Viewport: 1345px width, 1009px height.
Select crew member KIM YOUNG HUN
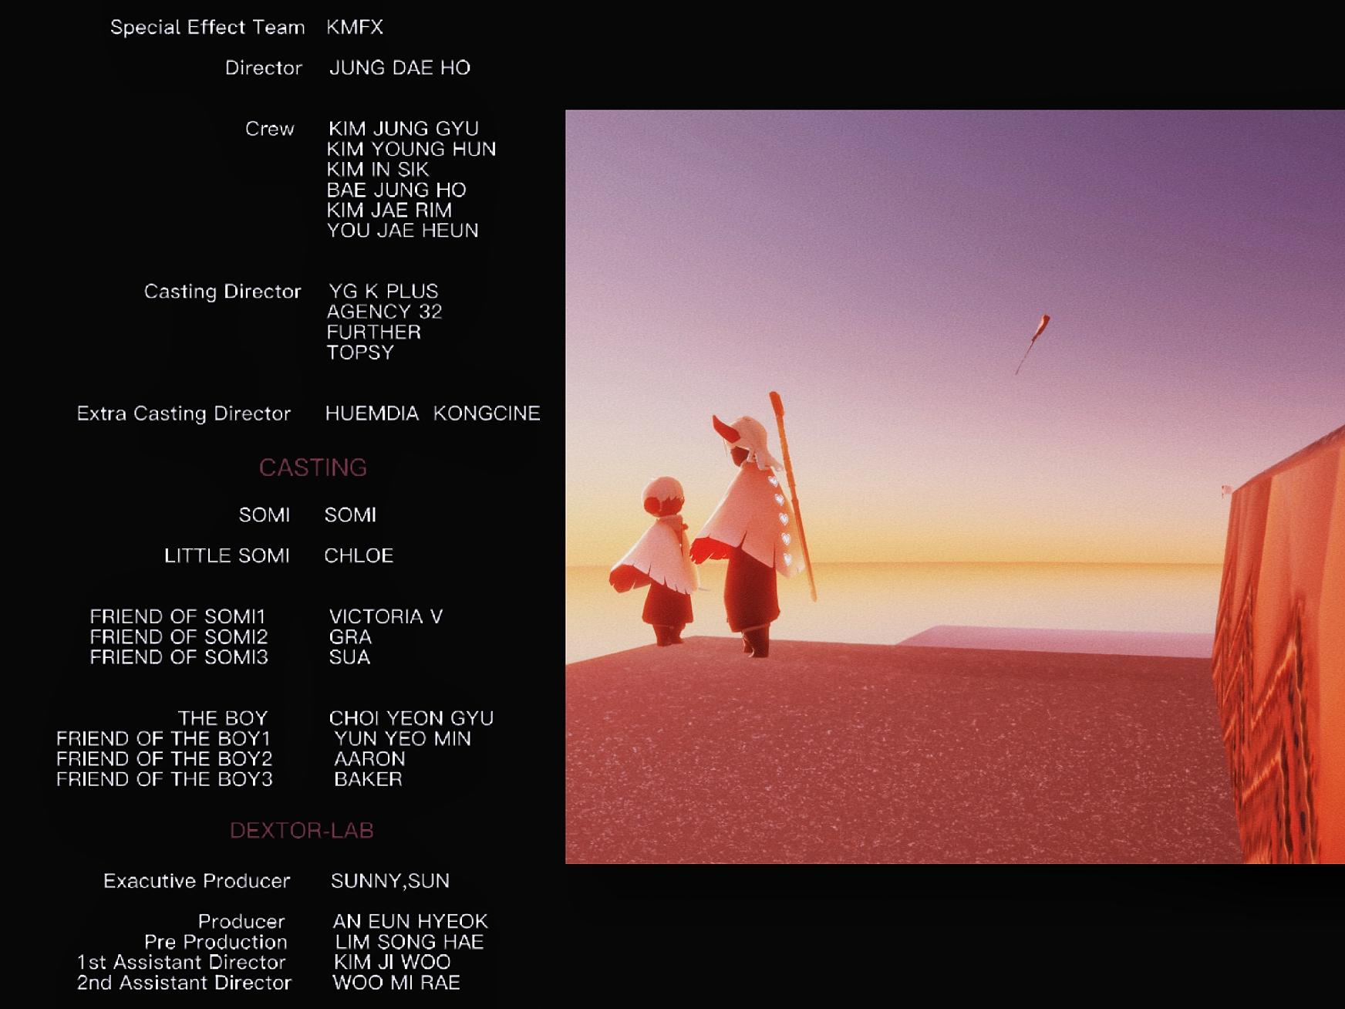[x=411, y=149]
